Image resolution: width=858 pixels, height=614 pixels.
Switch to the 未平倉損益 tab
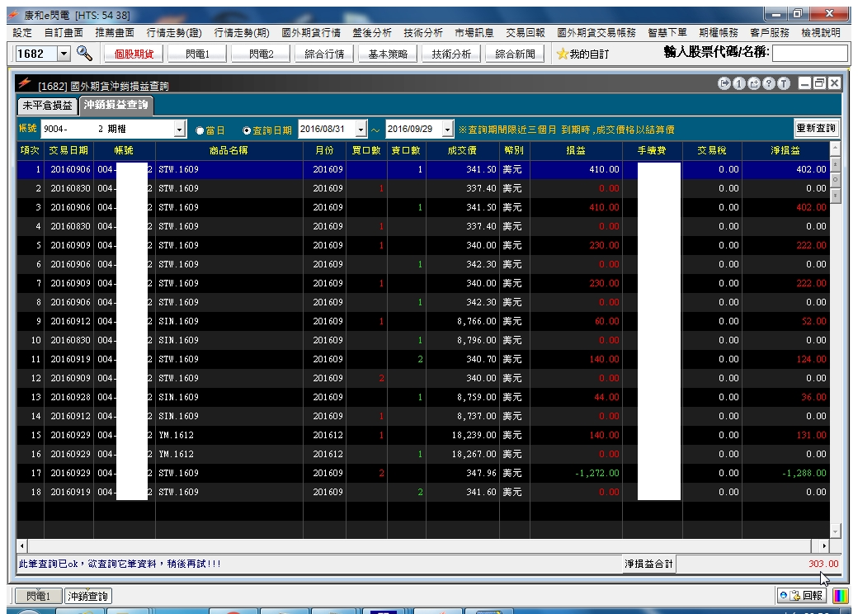coord(48,106)
